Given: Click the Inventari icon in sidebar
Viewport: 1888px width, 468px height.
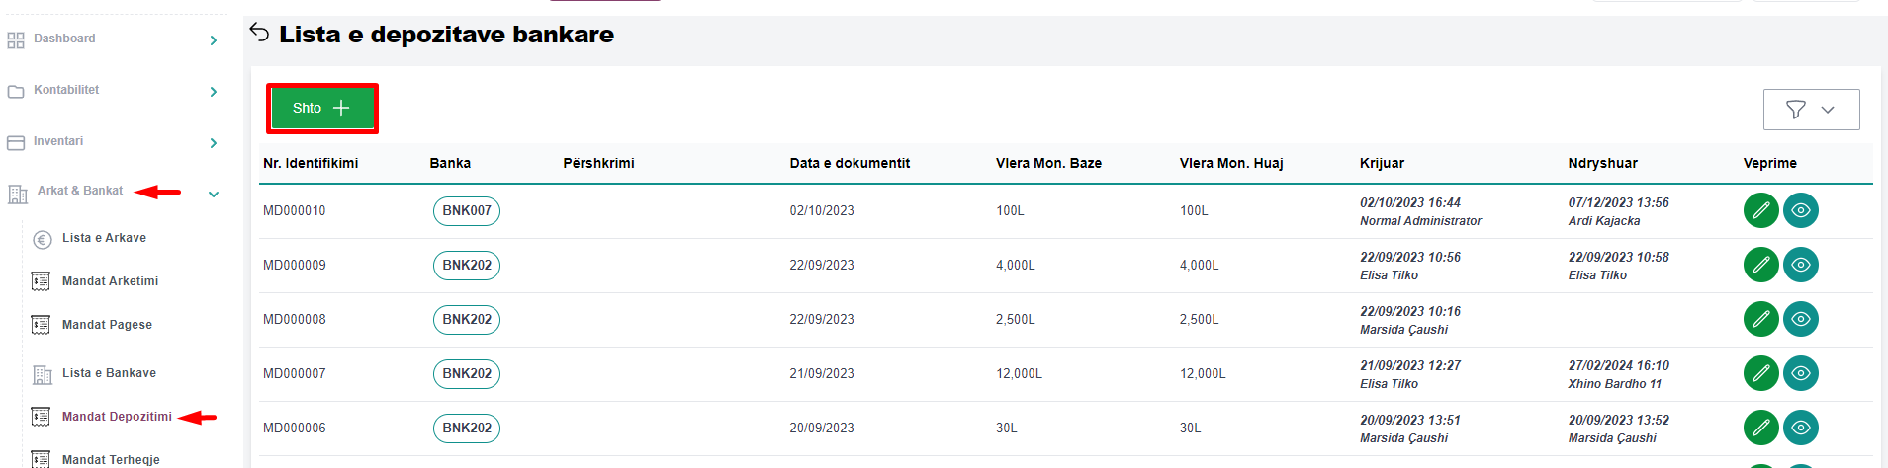Looking at the screenshot, I should point(16,143).
